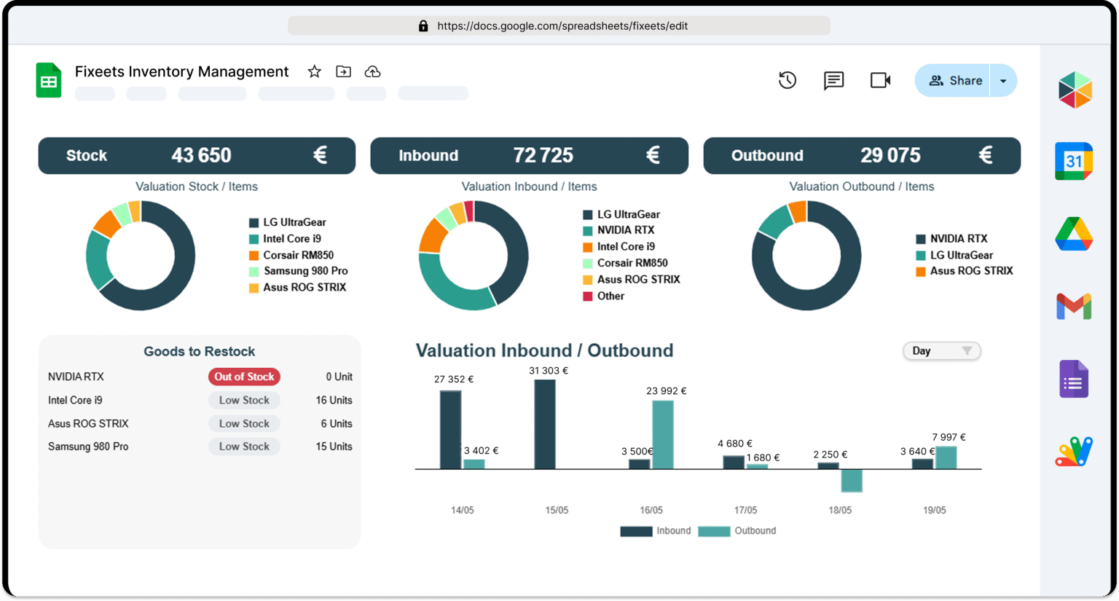
Task: Open Gmail from side panel
Action: 1074,307
